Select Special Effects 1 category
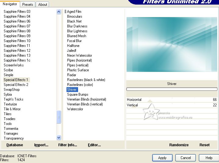 click(x=16, y=80)
